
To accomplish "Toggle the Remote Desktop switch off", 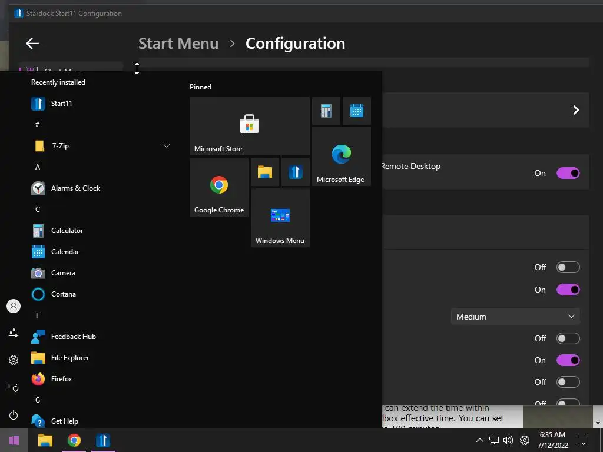I will pos(568,173).
